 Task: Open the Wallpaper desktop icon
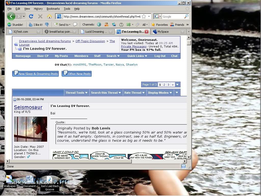(10, 181)
